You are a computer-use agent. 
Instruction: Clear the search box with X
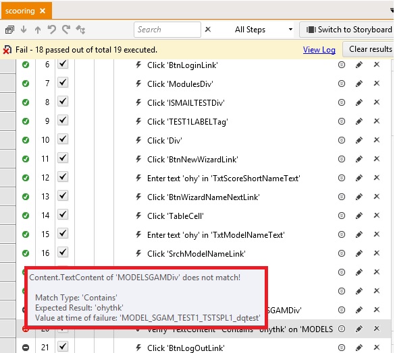click(x=208, y=30)
